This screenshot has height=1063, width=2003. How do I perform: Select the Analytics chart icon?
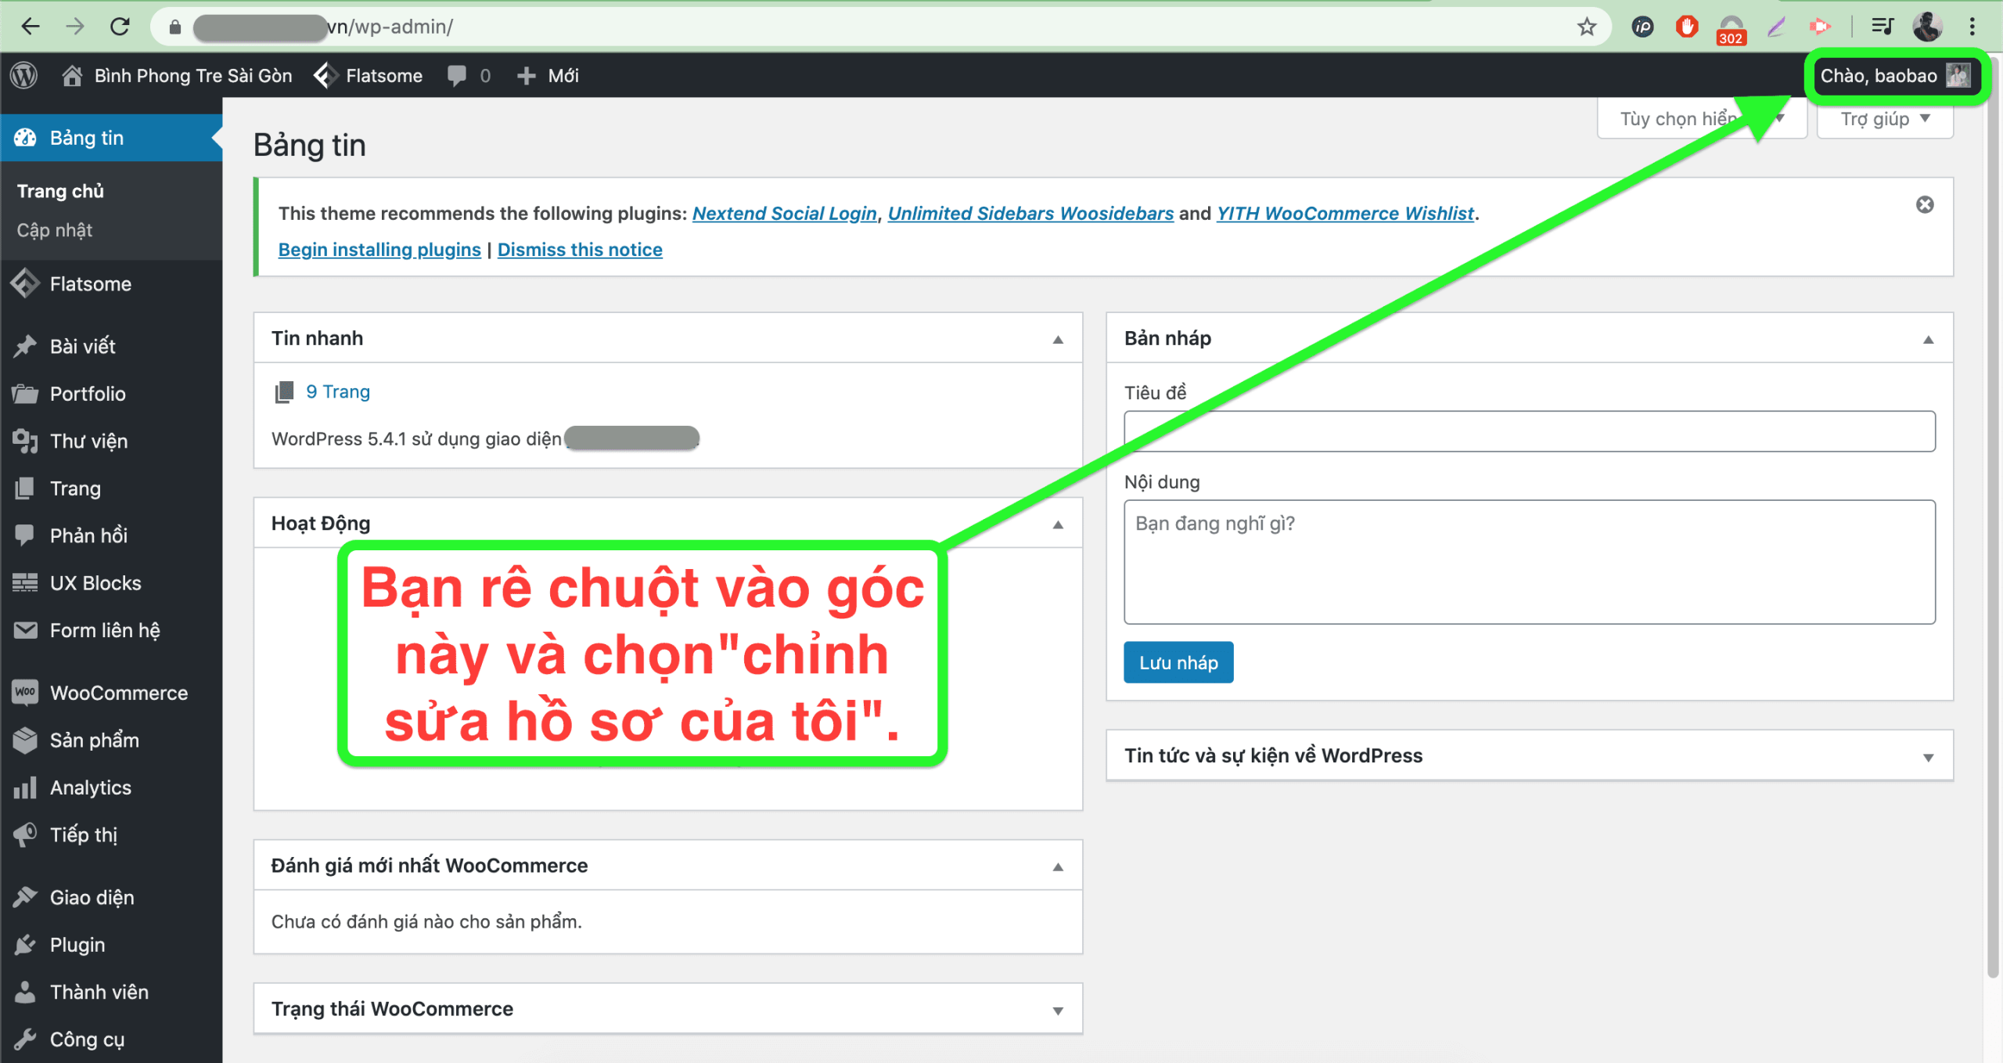(24, 787)
